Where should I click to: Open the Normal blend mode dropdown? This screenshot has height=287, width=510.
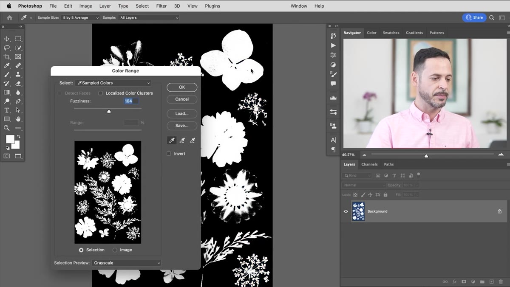[364, 185]
